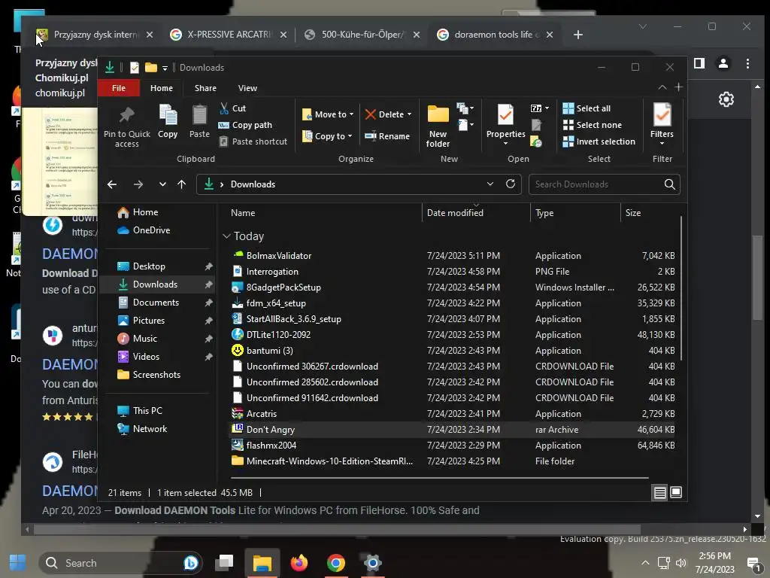Click Windows Start button
Screen dimensions: 770x578
pos(18,563)
